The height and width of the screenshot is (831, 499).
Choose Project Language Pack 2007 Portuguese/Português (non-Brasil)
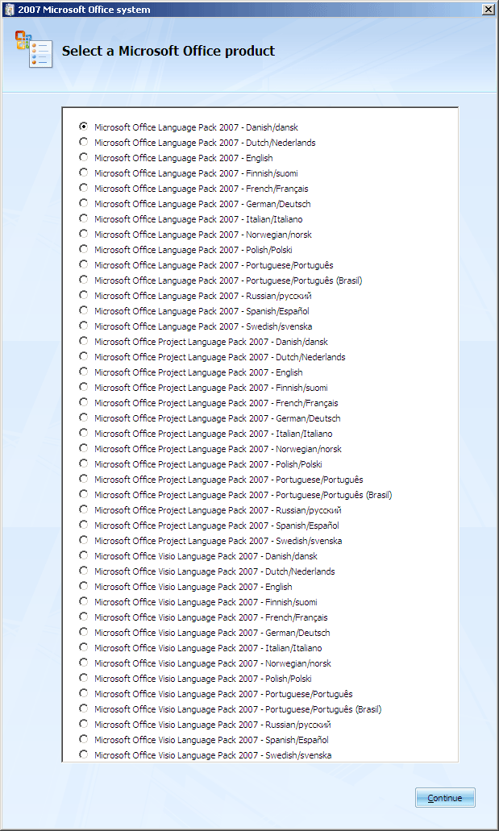click(83, 479)
